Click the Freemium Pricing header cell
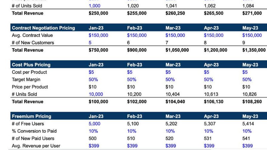The image size is (267, 150). click(31, 116)
